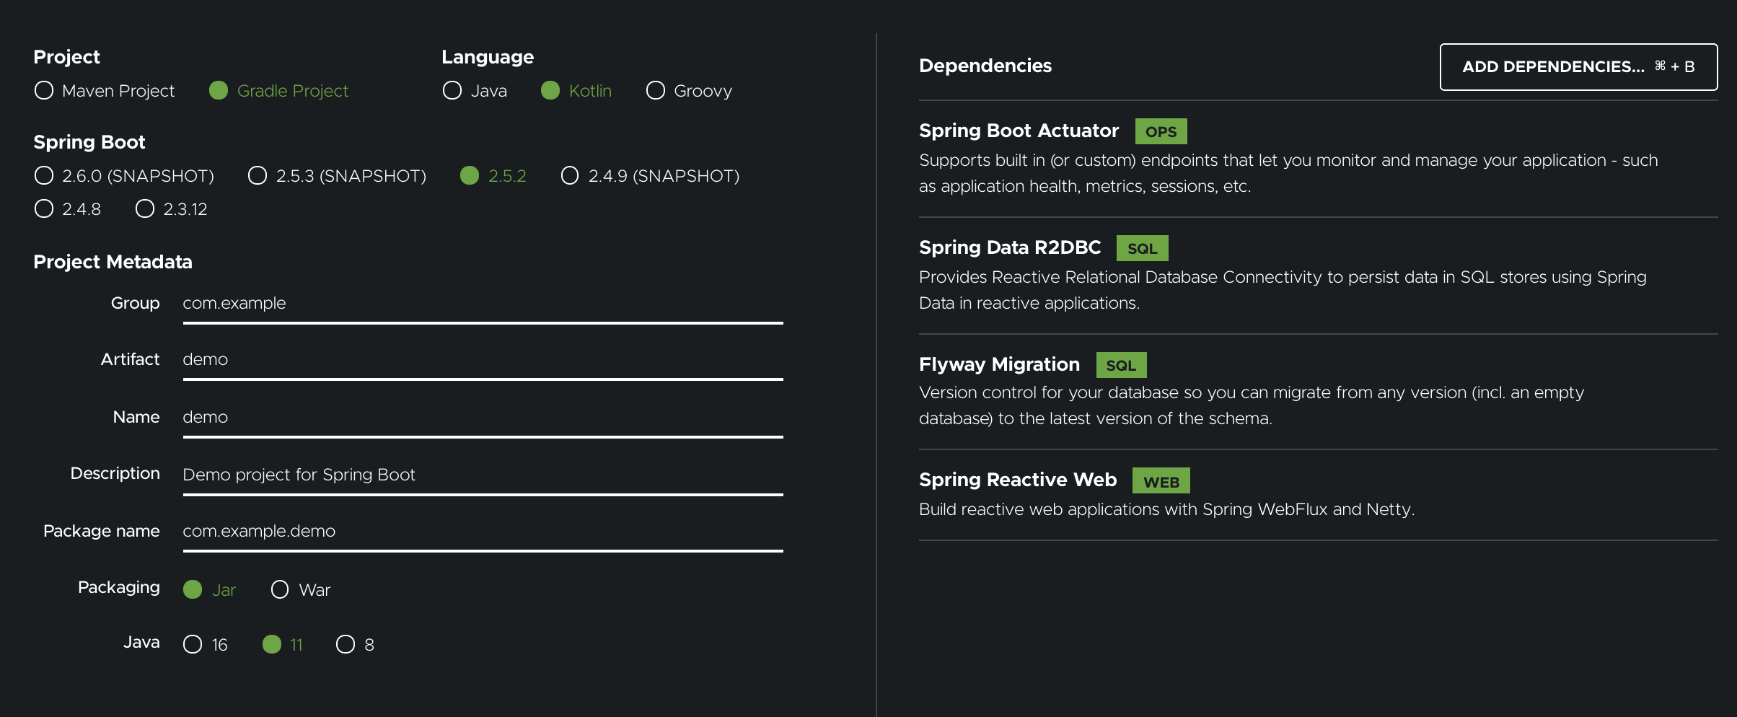The width and height of the screenshot is (1737, 717).
Task: Click the Spring Boot Actuator dependency
Action: pyautogui.click(x=1019, y=131)
